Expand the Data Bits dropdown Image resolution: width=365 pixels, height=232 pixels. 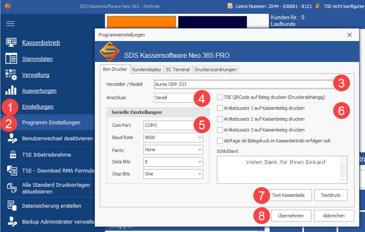click(x=200, y=162)
